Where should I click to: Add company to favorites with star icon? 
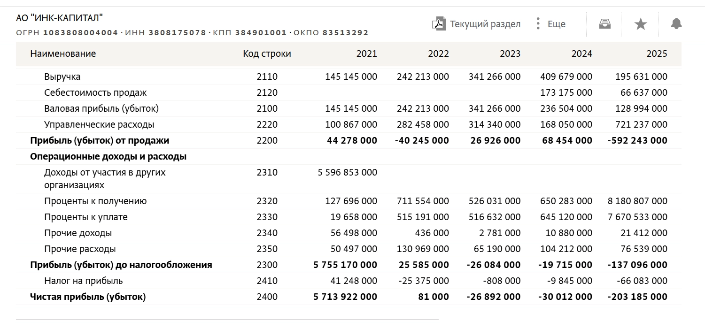point(641,24)
